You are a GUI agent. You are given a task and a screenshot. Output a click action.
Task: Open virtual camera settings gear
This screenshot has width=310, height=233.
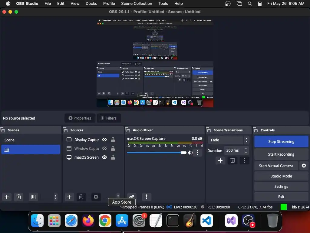[x=304, y=166]
